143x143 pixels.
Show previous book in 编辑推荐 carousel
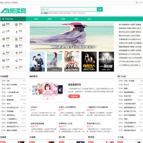pos(30,90)
